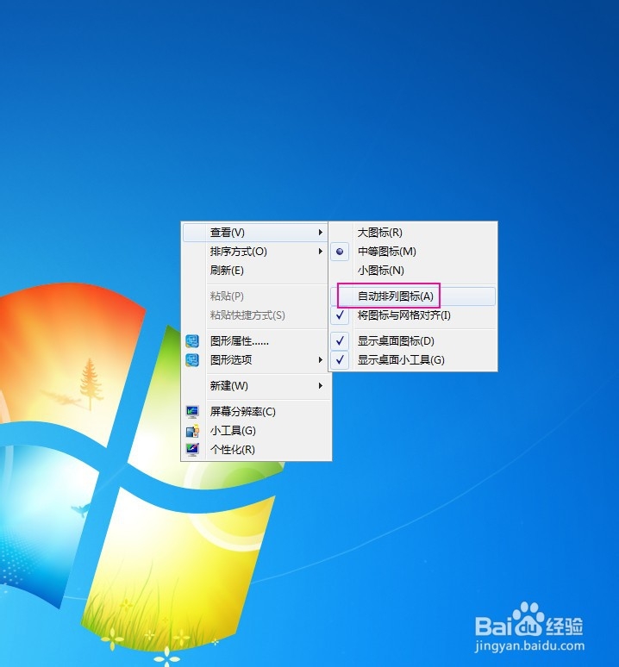Toggle 显示桌面小工具(G) checkmark
Screen dimensions: 619x667
tap(340, 360)
